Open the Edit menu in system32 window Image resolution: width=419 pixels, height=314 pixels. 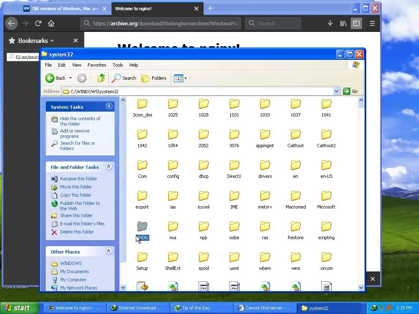(x=62, y=65)
